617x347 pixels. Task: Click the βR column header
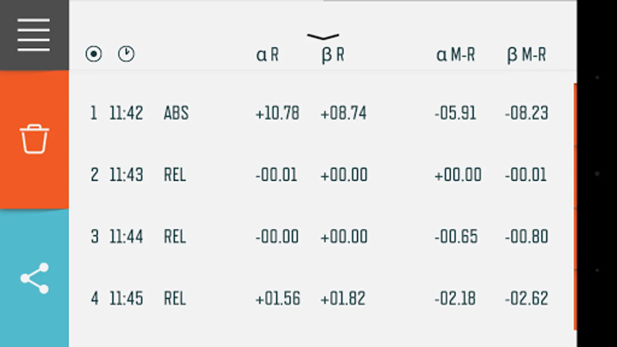click(x=333, y=54)
